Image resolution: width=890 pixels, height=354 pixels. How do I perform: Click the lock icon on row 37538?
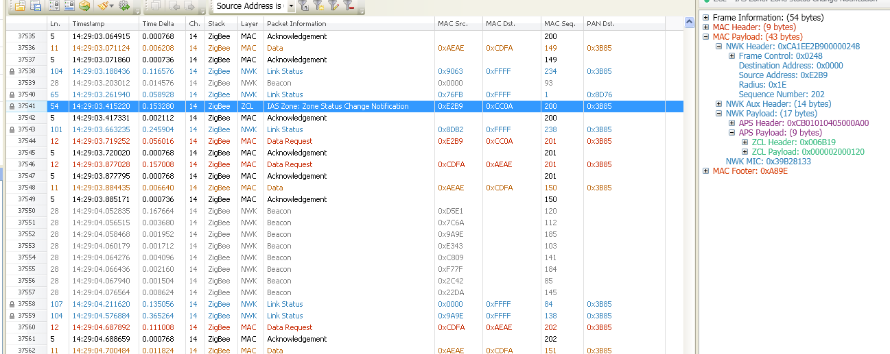12,71
